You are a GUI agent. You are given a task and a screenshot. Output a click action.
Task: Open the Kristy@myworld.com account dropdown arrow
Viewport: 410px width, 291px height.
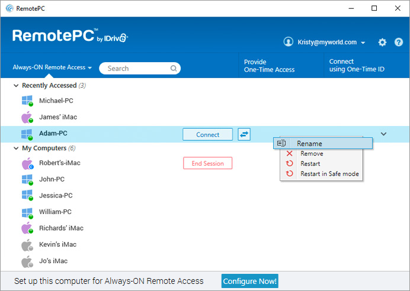click(363, 43)
